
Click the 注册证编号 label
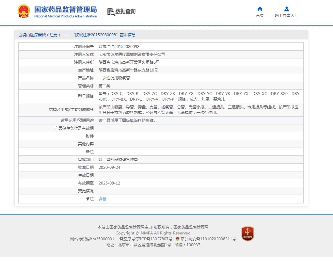(x=84, y=46)
